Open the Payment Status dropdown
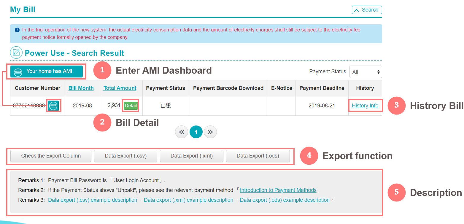 tap(366, 72)
